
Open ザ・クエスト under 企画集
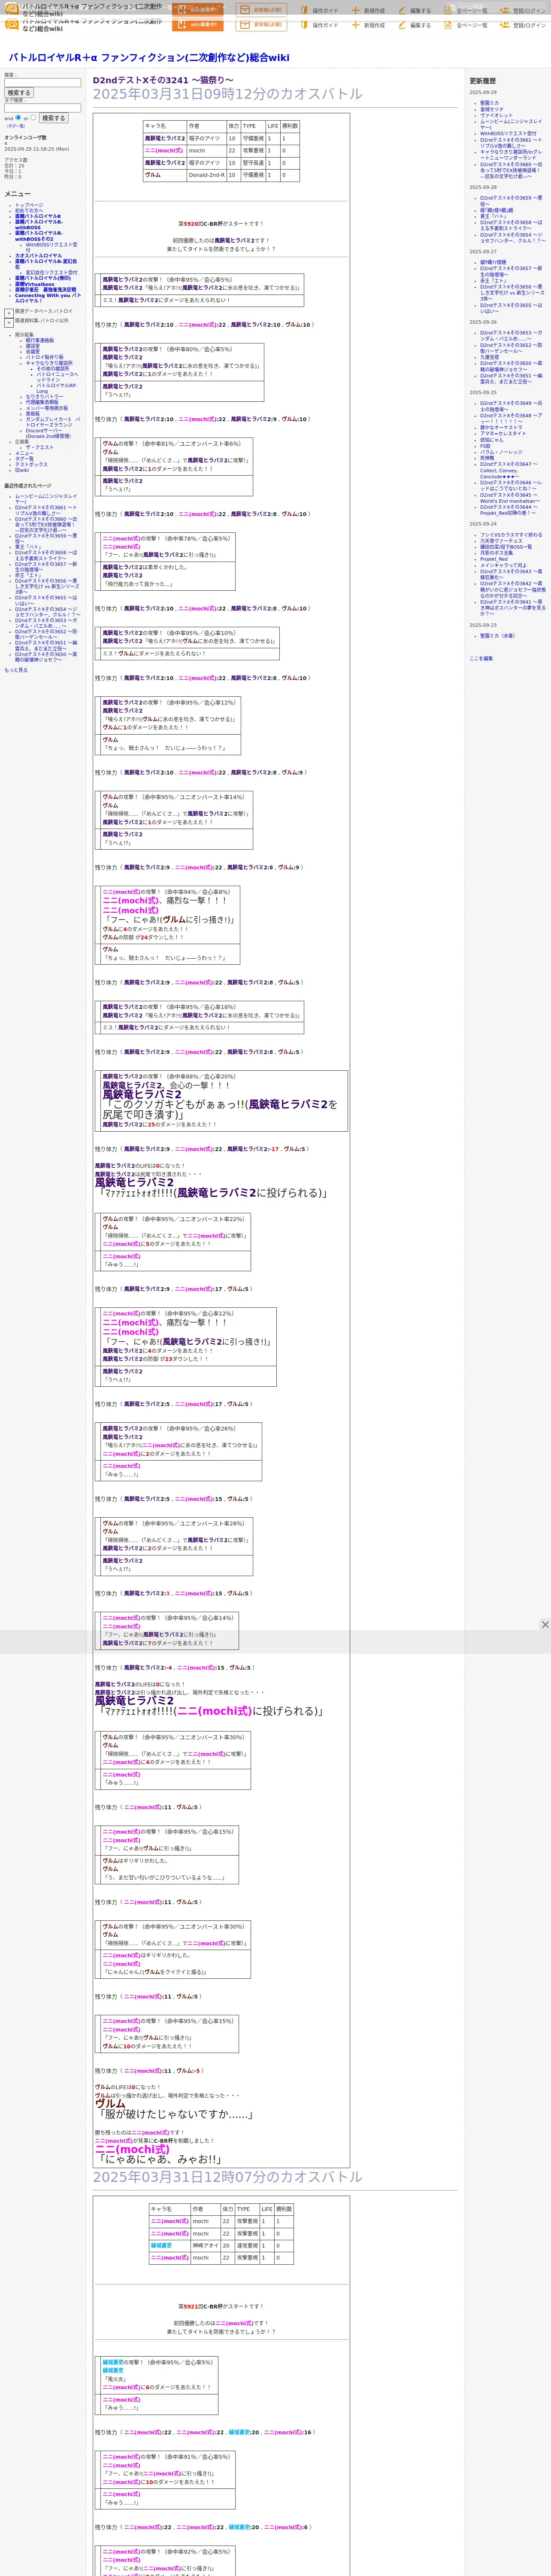40,448
